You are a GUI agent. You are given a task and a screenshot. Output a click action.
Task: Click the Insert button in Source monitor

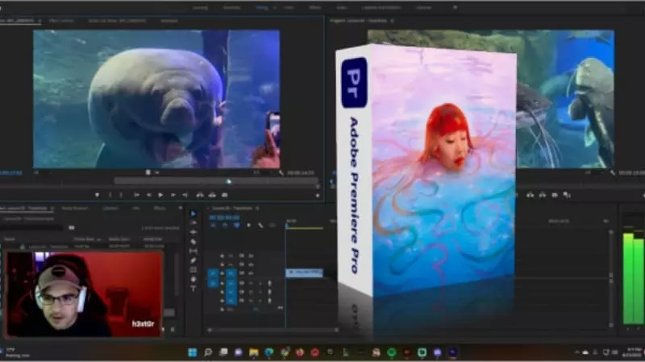(200, 195)
